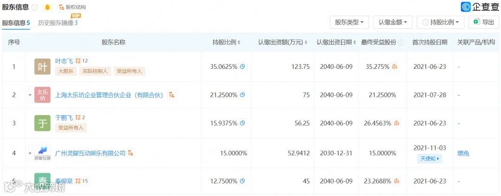Open related product 燃兔 link

point(463,153)
